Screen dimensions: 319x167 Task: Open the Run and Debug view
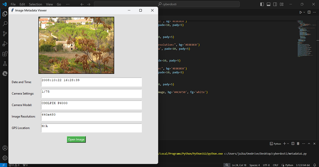coord(5,44)
